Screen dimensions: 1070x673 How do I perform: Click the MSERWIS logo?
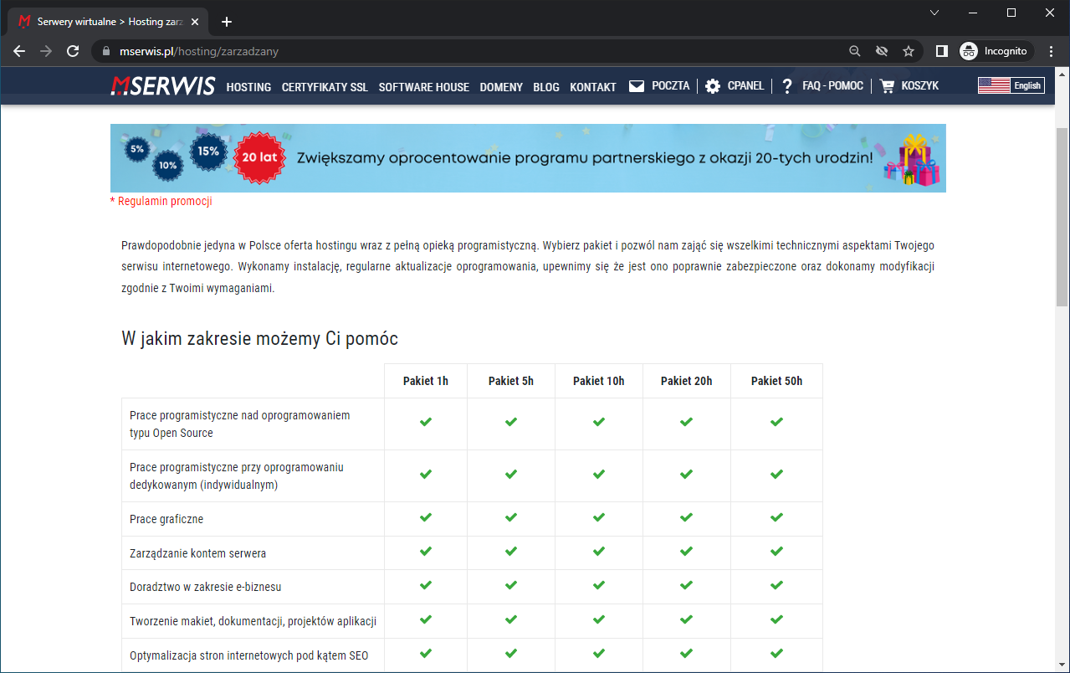point(163,86)
